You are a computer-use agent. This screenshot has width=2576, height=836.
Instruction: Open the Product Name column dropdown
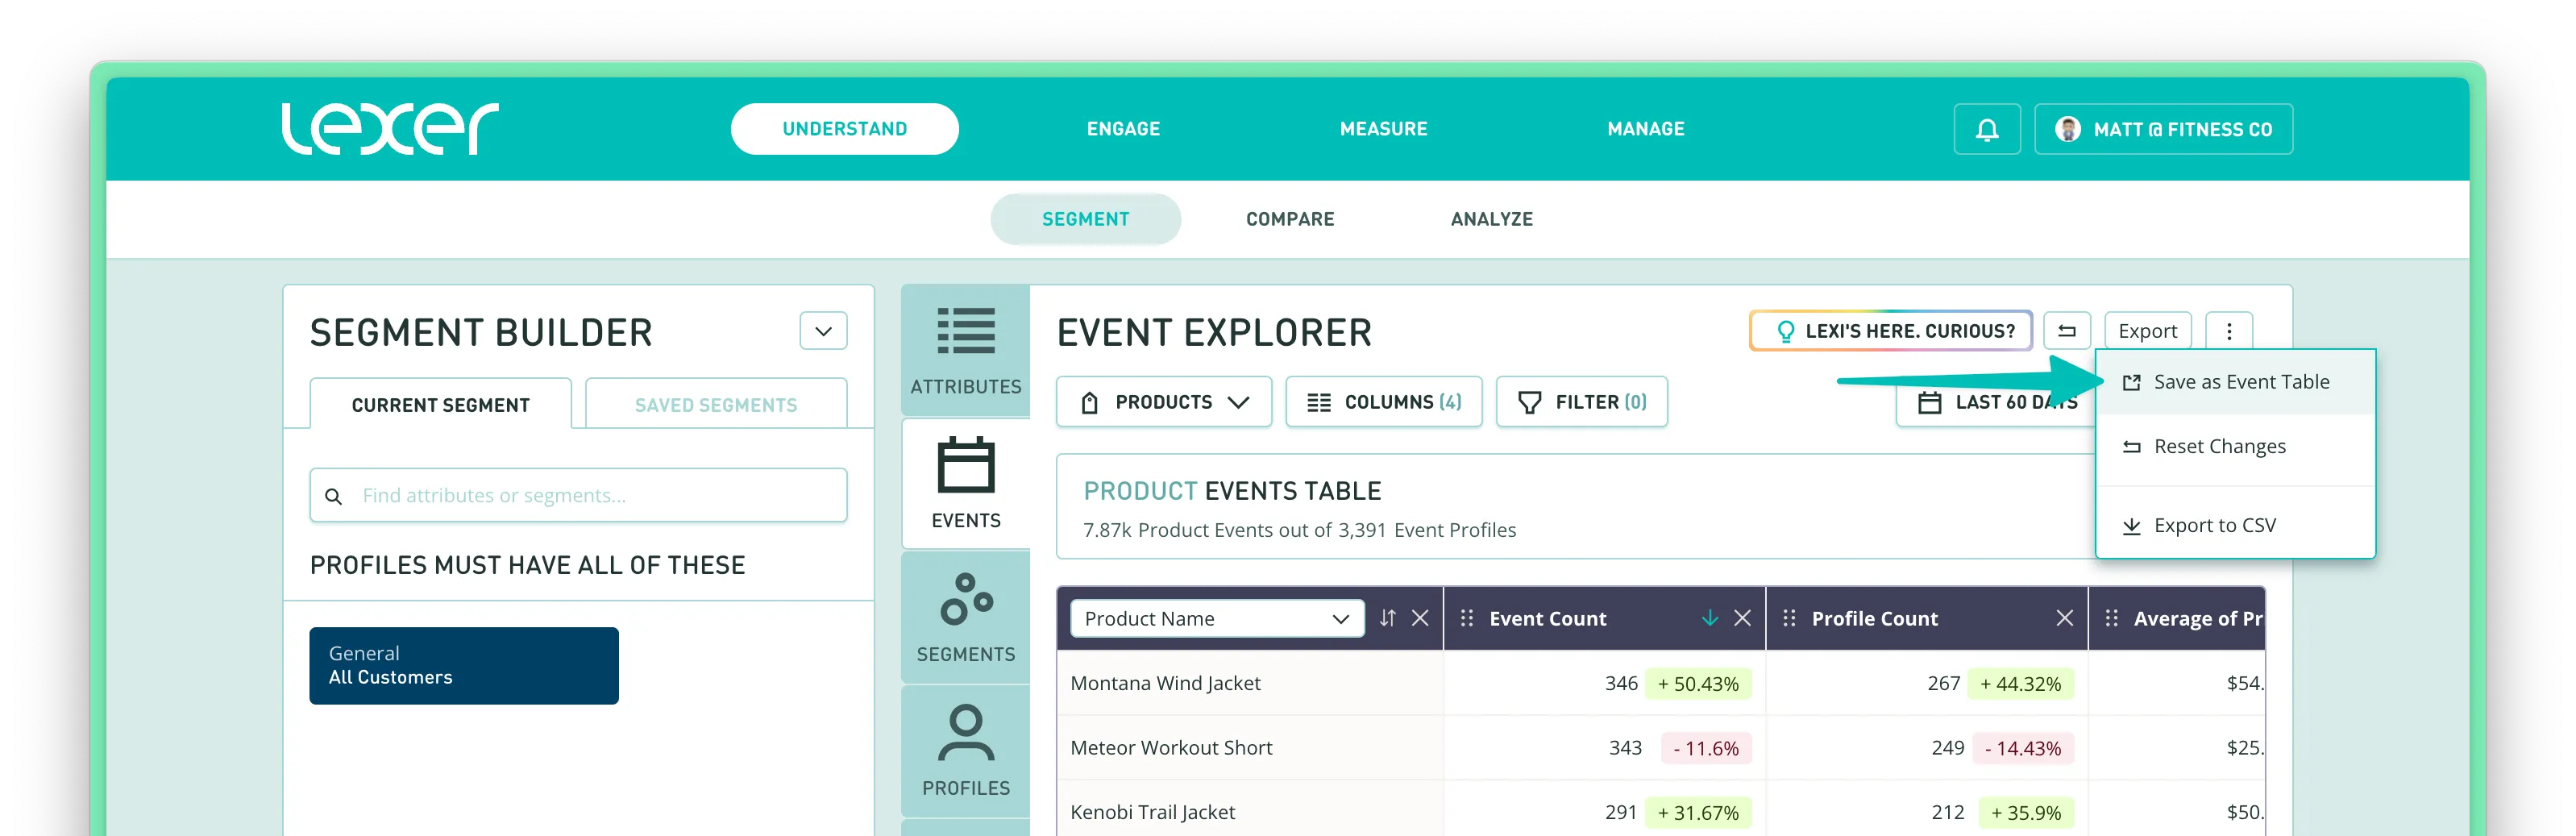point(1216,619)
